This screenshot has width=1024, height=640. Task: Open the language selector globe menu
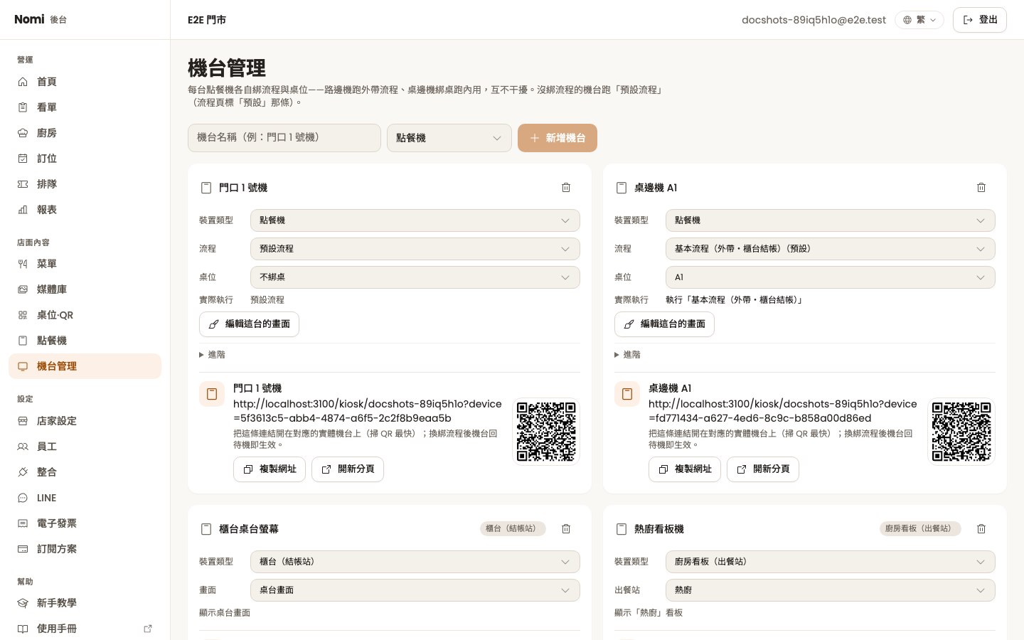point(919,20)
